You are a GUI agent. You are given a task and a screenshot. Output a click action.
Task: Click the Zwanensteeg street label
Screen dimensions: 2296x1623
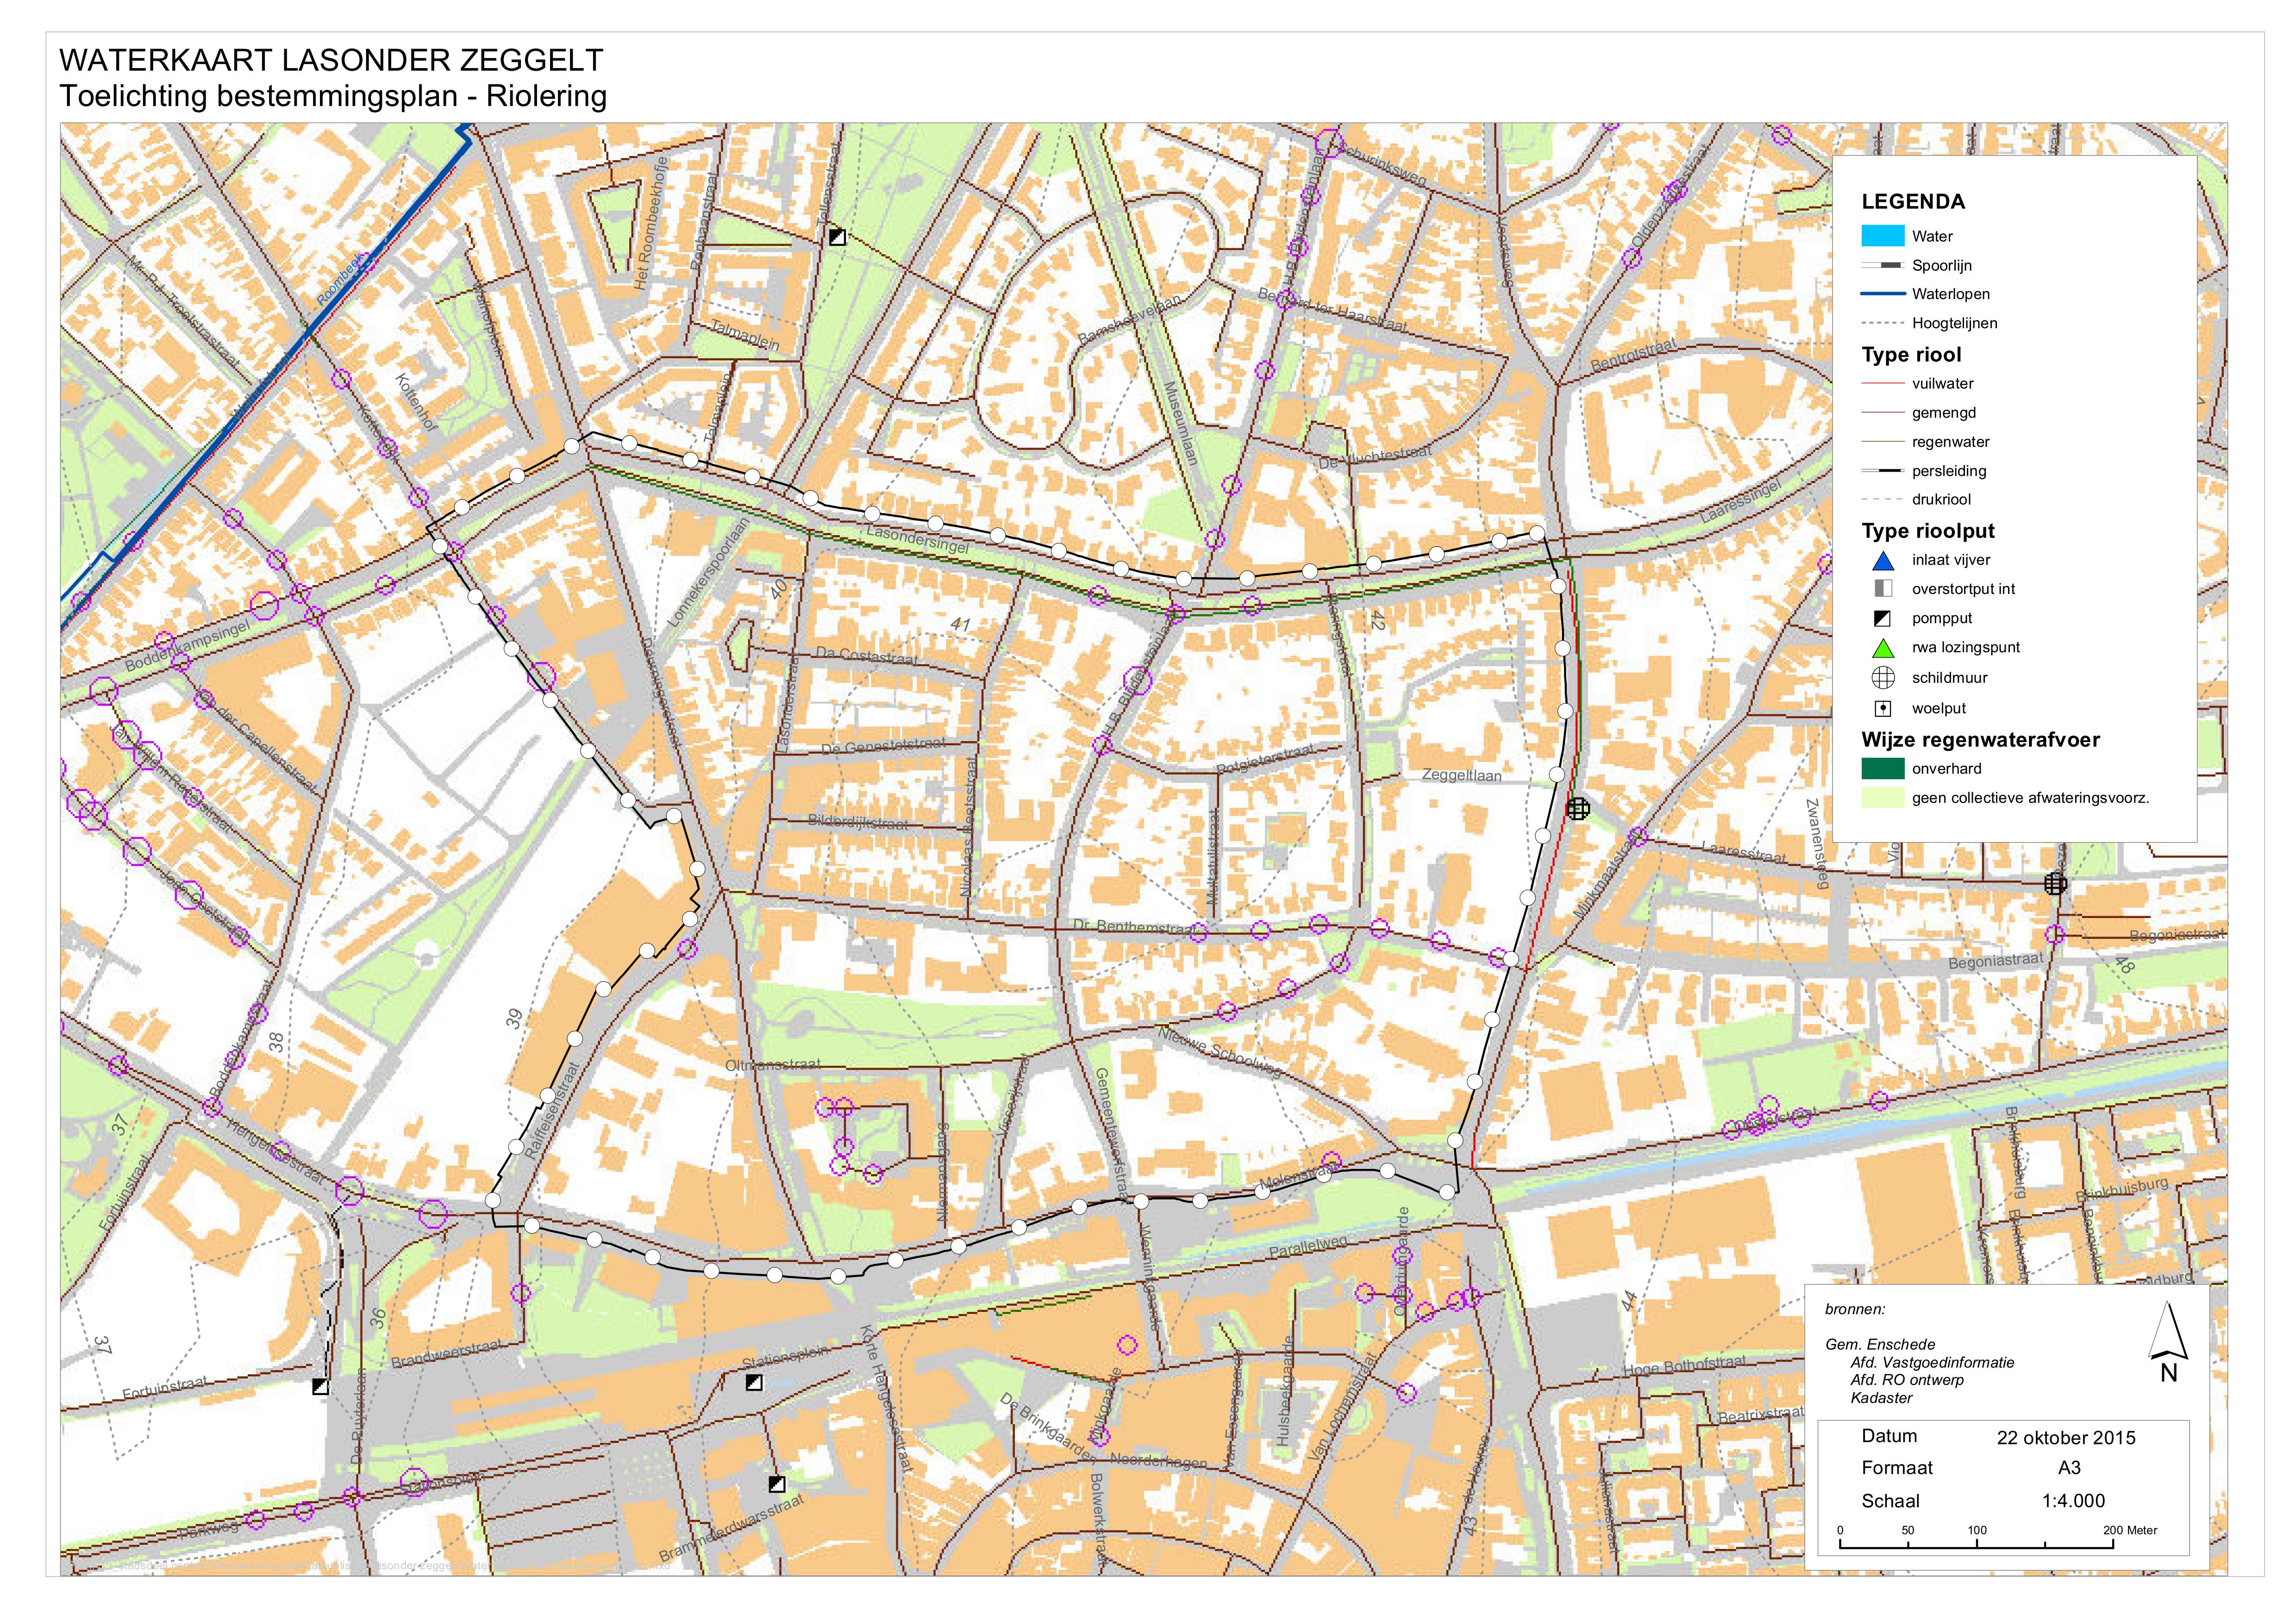click(x=1817, y=843)
